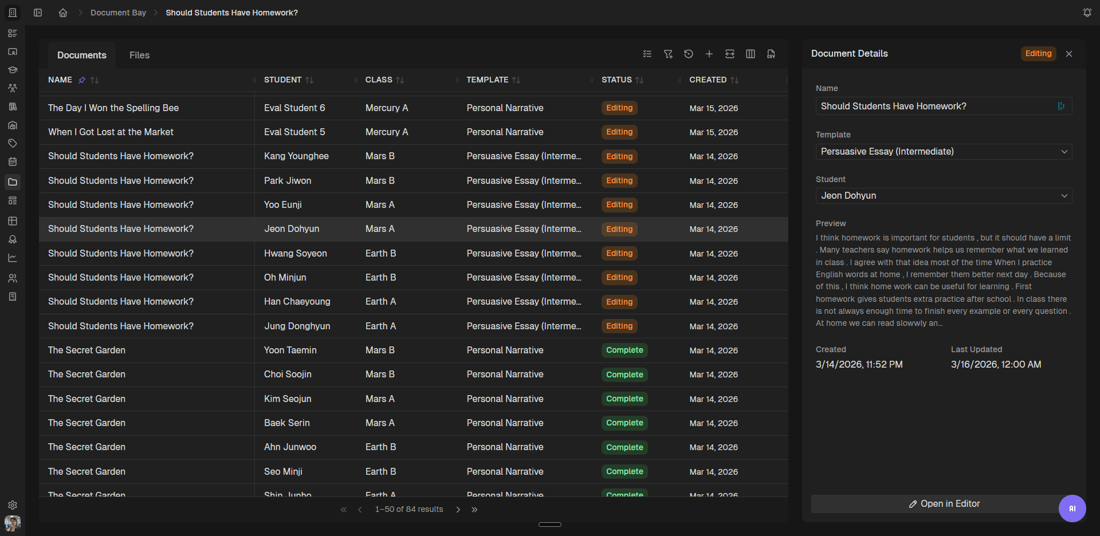The width and height of the screenshot is (1100, 536).
Task: Click the plus icon to add document
Action: pyautogui.click(x=709, y=54)
